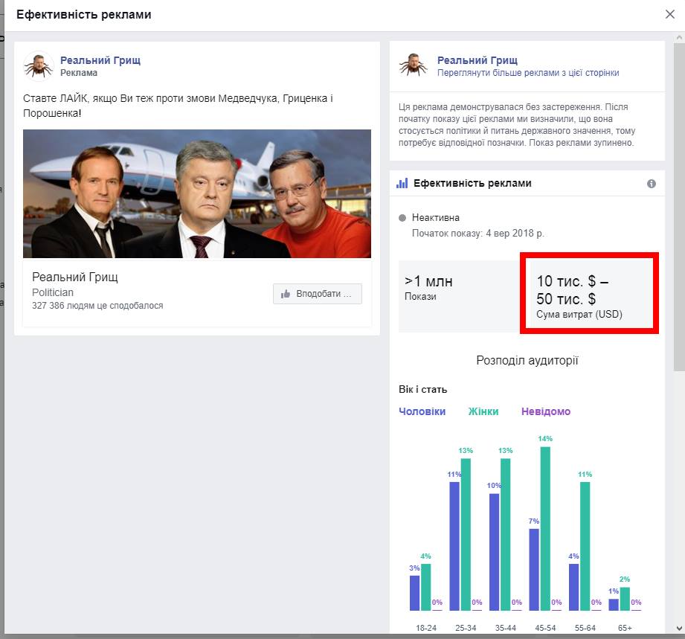The width and height of the screenshot is (685, 639).
Task: Open the ad image with three men and planes
Action: click(197, 193)
